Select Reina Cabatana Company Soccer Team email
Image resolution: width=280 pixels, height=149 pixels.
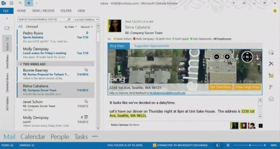pos(56,90)
